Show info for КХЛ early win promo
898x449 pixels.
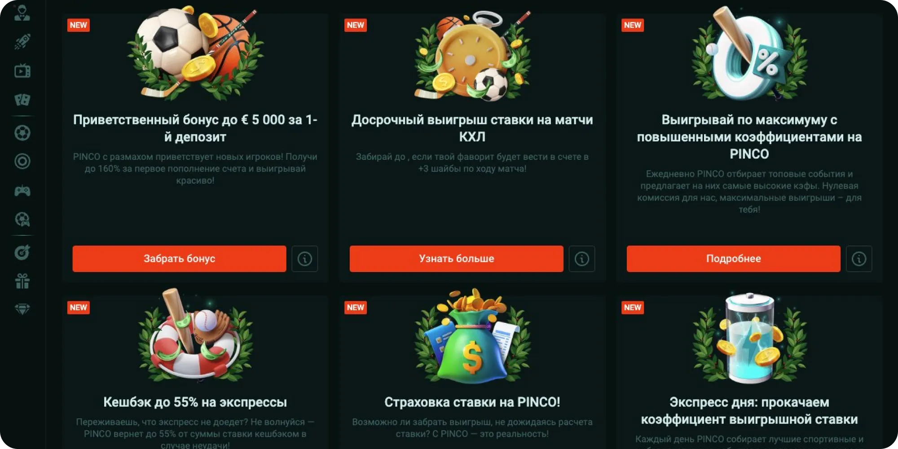click(x=582, y=259)
